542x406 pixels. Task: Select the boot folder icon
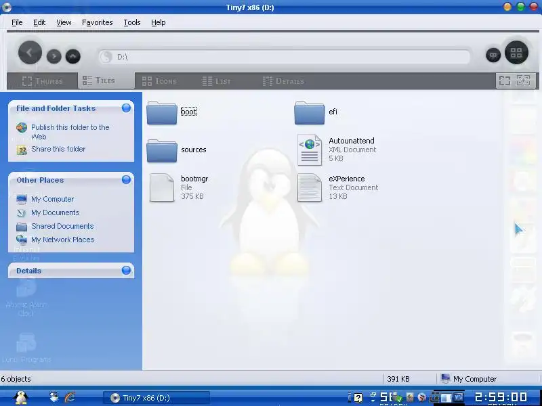(x=162, y=112)
